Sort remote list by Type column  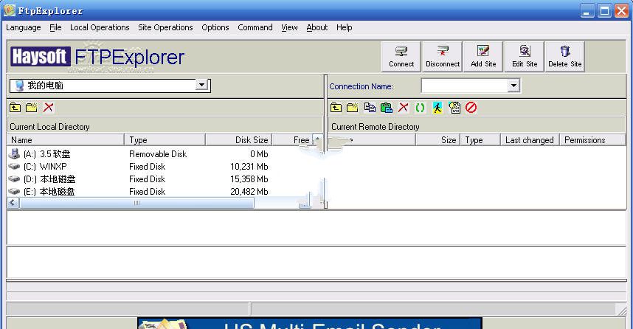tap(480, 139)
